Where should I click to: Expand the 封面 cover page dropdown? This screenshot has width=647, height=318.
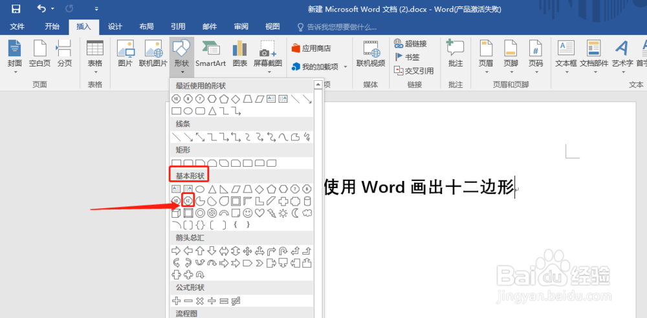(x=16, y=72)
